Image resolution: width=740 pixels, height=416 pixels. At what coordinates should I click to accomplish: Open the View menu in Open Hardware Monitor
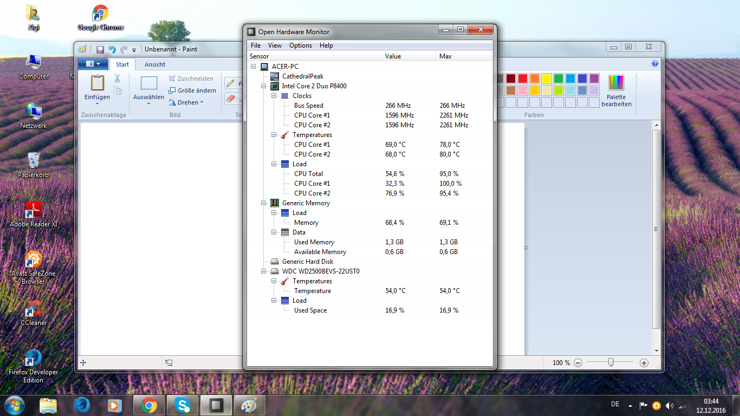coord(275,45)
